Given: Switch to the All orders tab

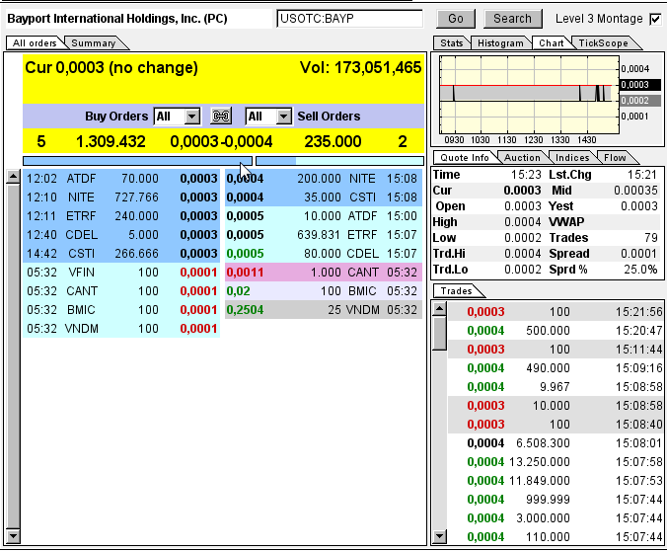Looking at the screenshot, I should (x=35, y=43).
